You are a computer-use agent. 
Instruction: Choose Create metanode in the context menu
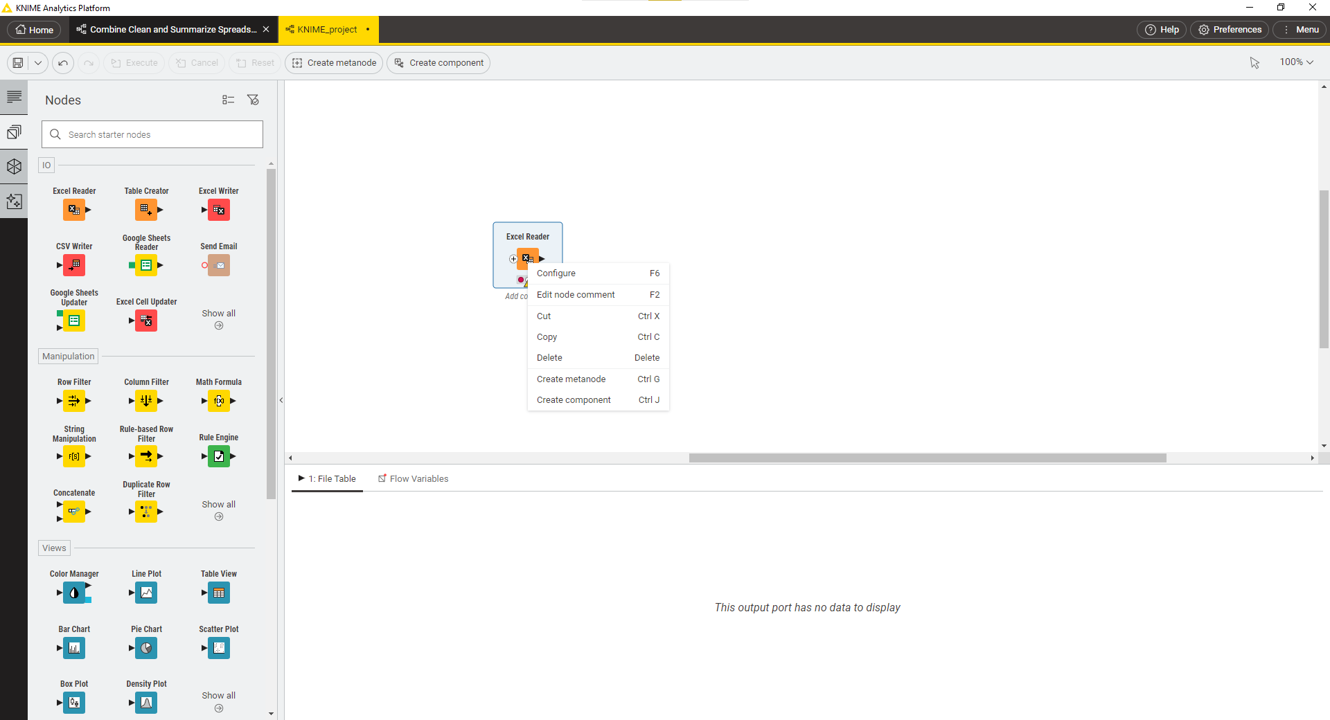598,379
